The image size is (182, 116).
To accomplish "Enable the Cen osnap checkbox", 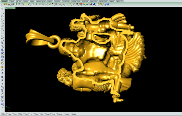I will pos(24,114).
